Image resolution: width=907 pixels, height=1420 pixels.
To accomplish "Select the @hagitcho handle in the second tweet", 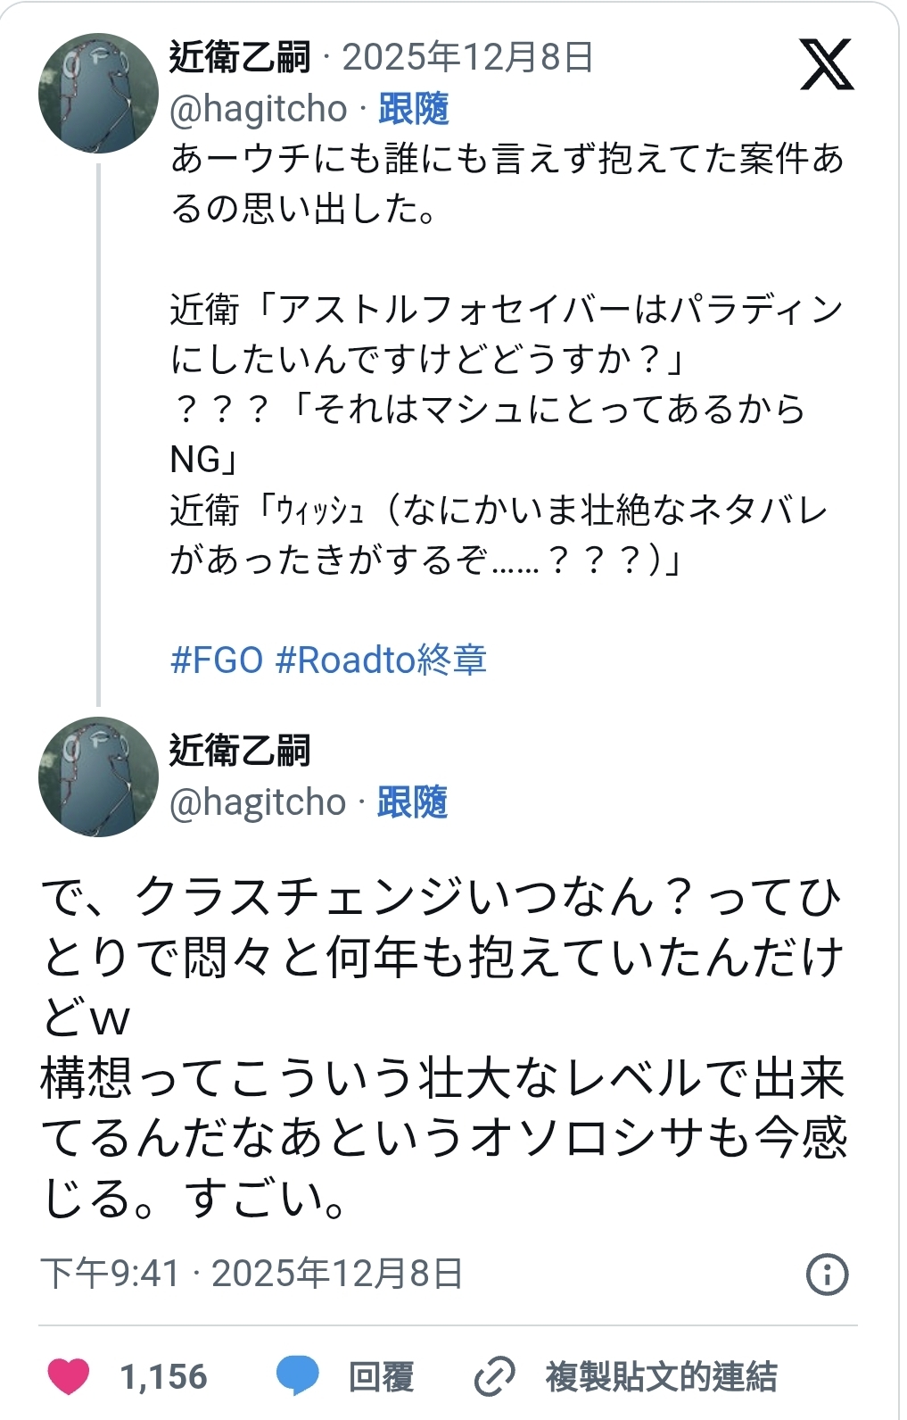I will pyautogui.click(x=258, y=801).
